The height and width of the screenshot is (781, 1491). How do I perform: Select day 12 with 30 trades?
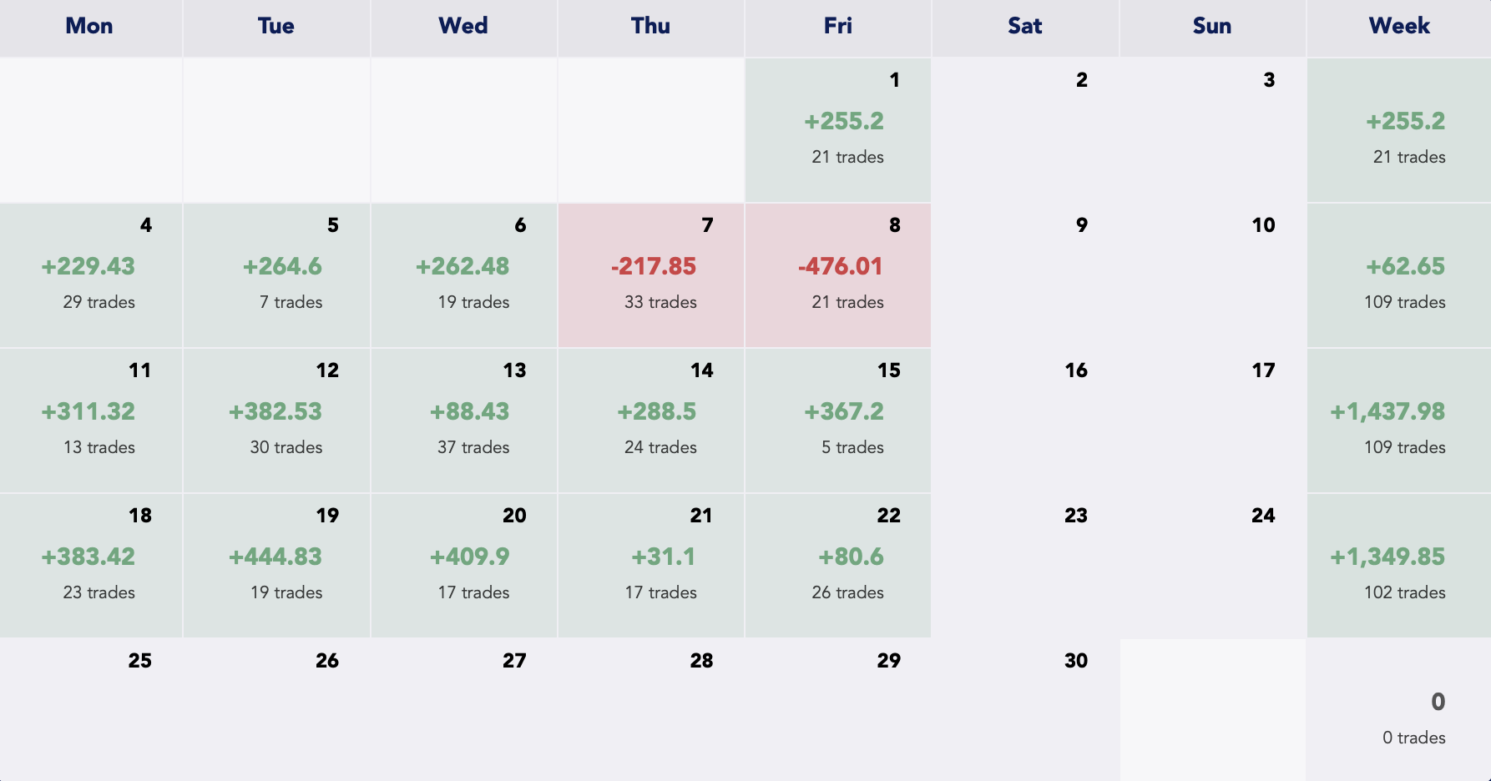[276, 421]
